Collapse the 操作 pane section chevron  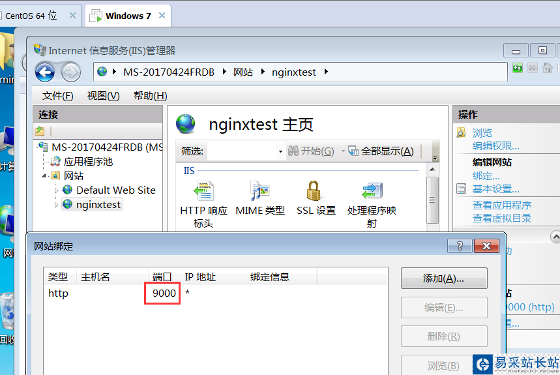tap(555, 237)
